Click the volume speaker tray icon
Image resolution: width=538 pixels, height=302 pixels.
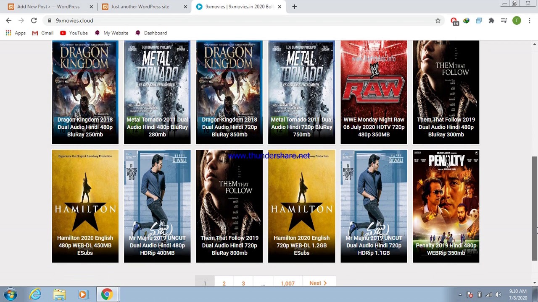coord(498,294)
